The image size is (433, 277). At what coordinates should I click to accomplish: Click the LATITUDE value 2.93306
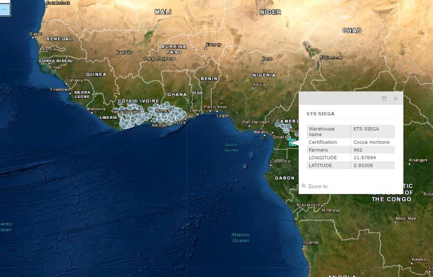(364, 165)
